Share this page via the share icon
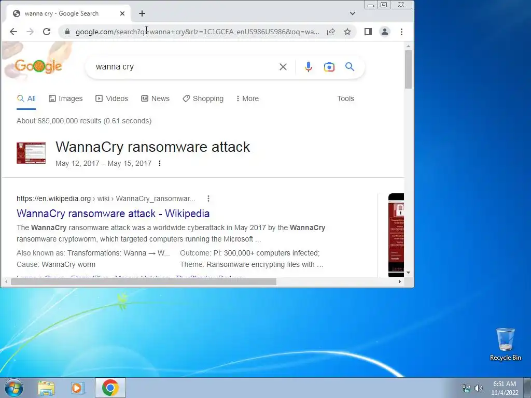 point(331,32)
